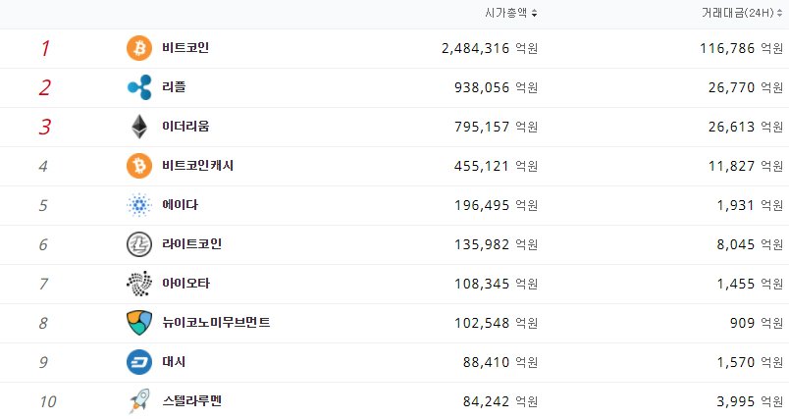Open the 이더리움 coin link

185,127
